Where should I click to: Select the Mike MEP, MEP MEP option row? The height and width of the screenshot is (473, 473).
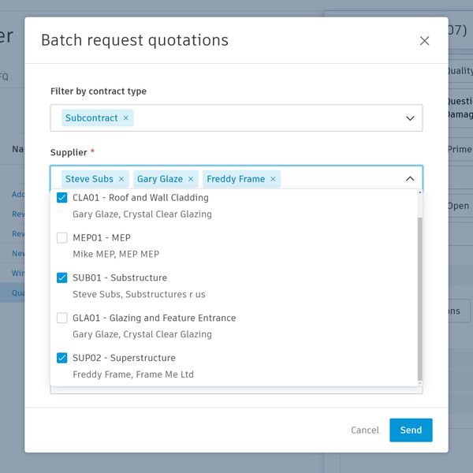116,254
